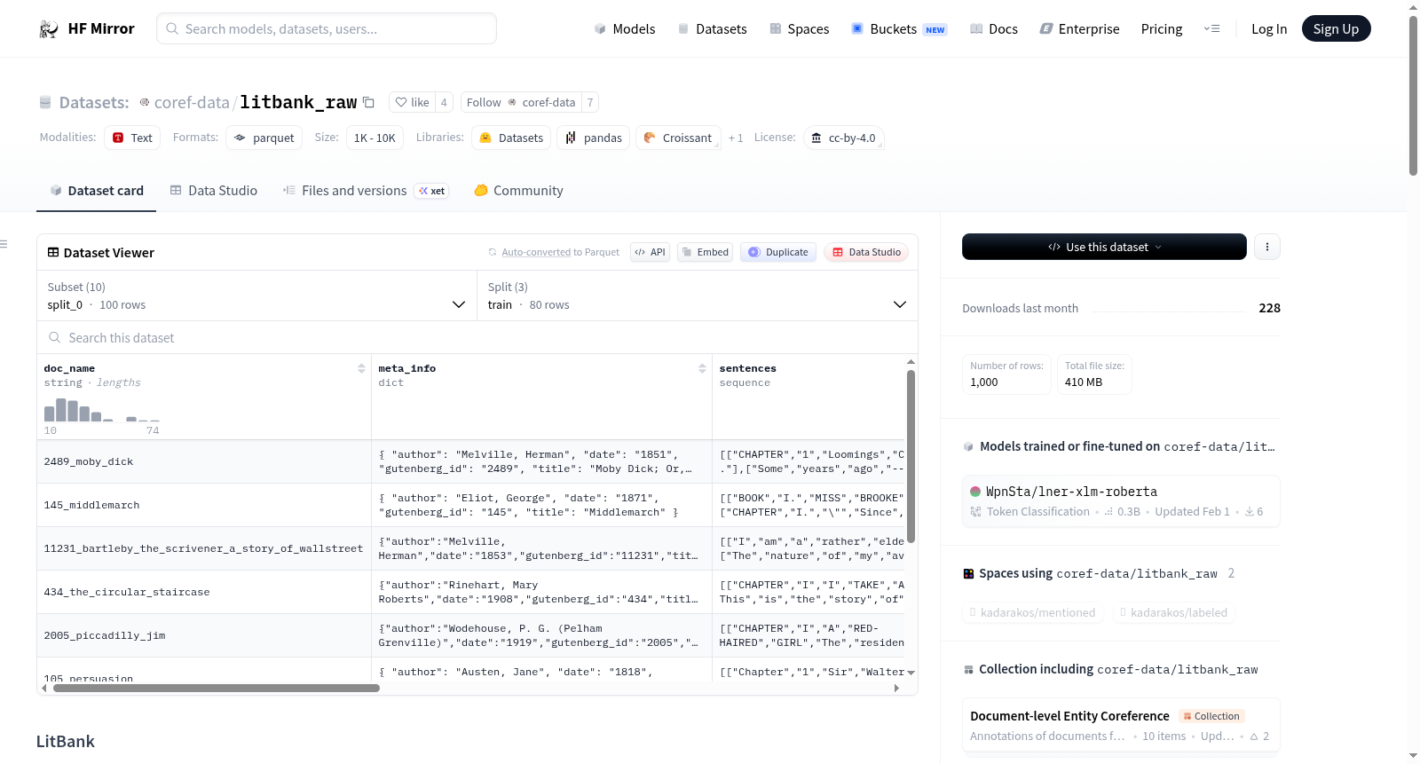1420x764 pixels.
Task: Open the Use this dataset dropdown
Action: click(x=1104, y=247)
